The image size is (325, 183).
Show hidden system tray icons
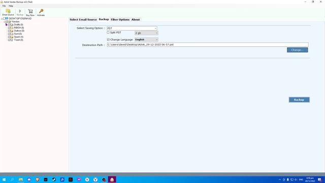pos(280,179)
